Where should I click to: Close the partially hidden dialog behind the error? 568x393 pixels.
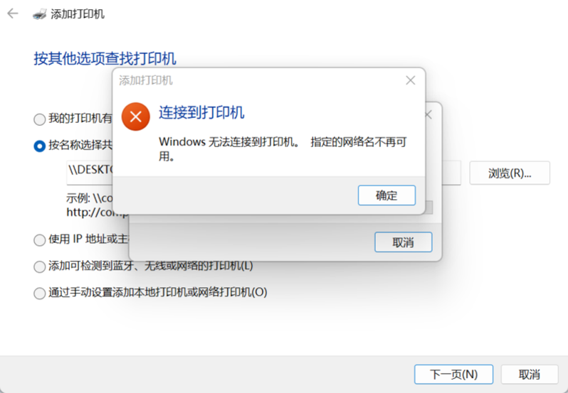428,115
